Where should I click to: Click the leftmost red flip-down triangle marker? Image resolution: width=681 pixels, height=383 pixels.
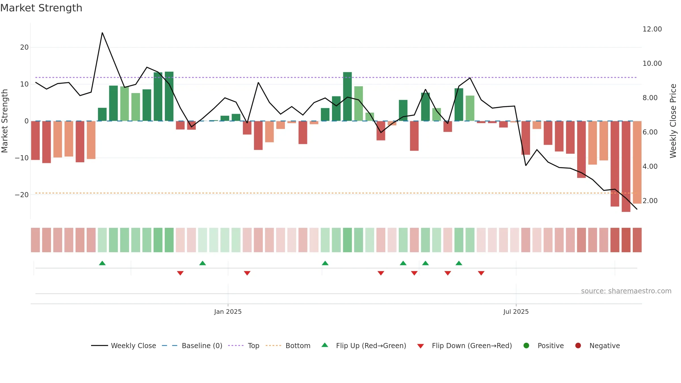point(180,273)
